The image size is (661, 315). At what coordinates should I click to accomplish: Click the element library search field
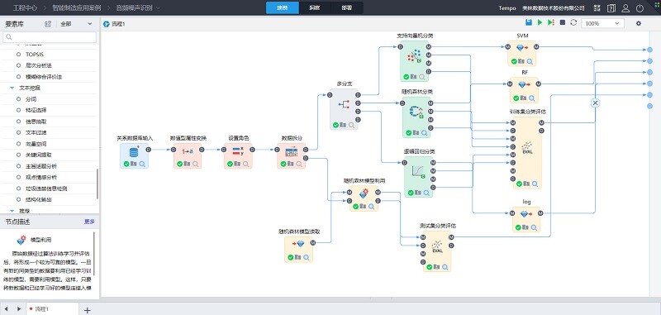click(x=50, y=37)
